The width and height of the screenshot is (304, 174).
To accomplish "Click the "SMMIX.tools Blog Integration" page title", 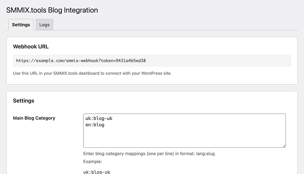I will (52, 10).
